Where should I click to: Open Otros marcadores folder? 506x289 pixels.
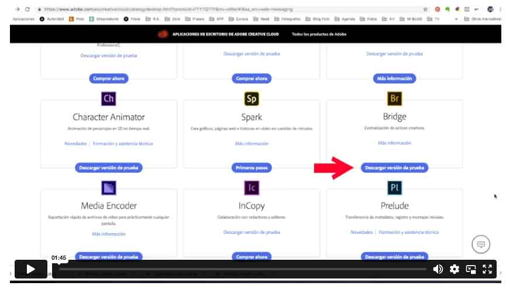[x=483, y=19]
